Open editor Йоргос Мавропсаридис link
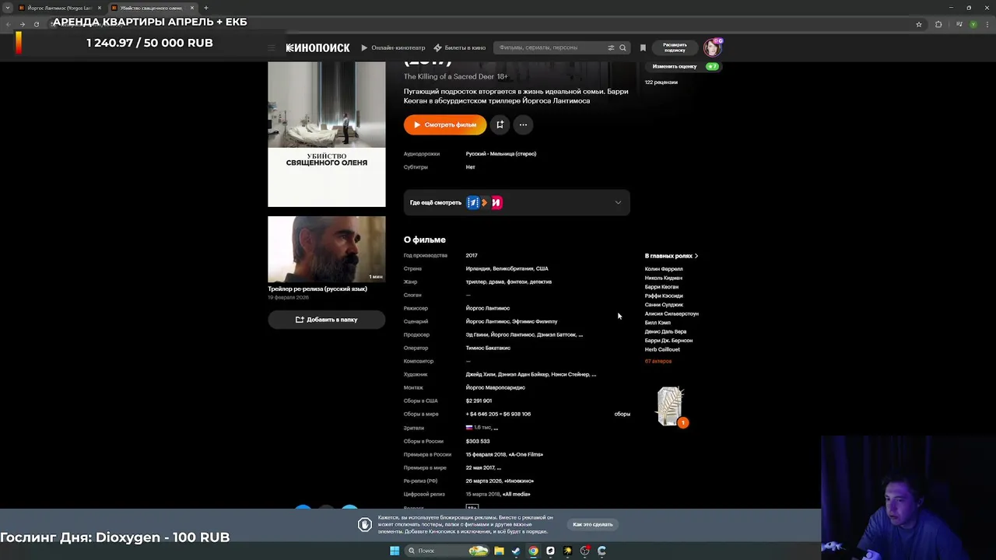The width and height of the screenshot is (996, 560). point(495,387)
